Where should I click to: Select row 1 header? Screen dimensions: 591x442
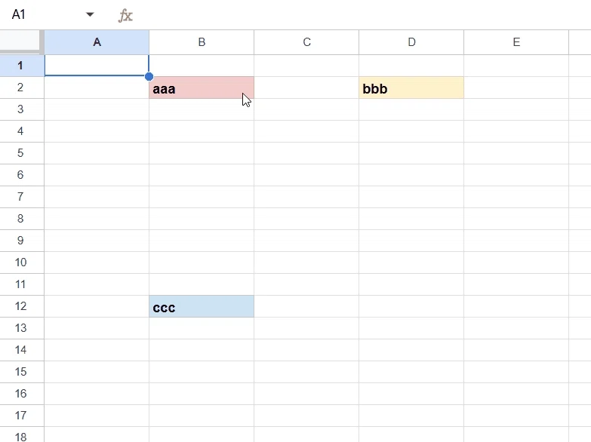21,66
